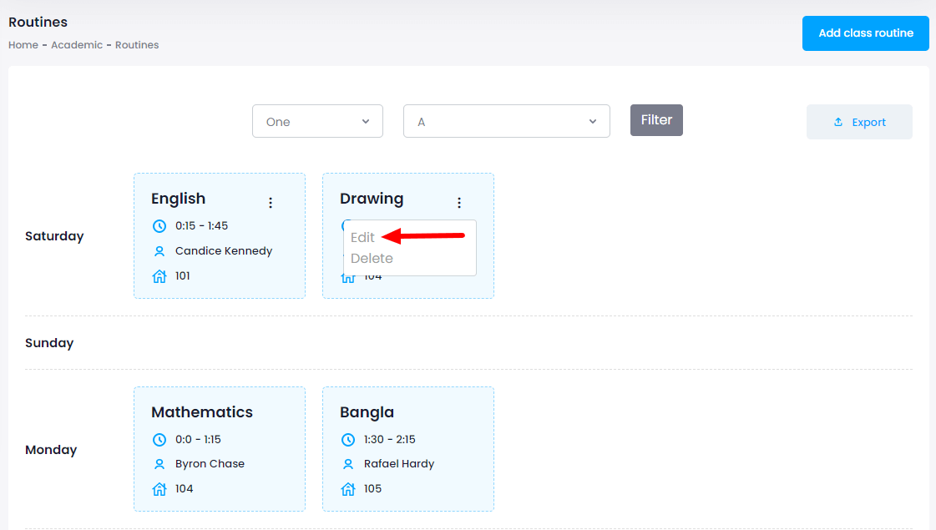Click the clock icon on English card
Image resolution: width=936 pixels, height=530 pixels.
tap(159, 226)
